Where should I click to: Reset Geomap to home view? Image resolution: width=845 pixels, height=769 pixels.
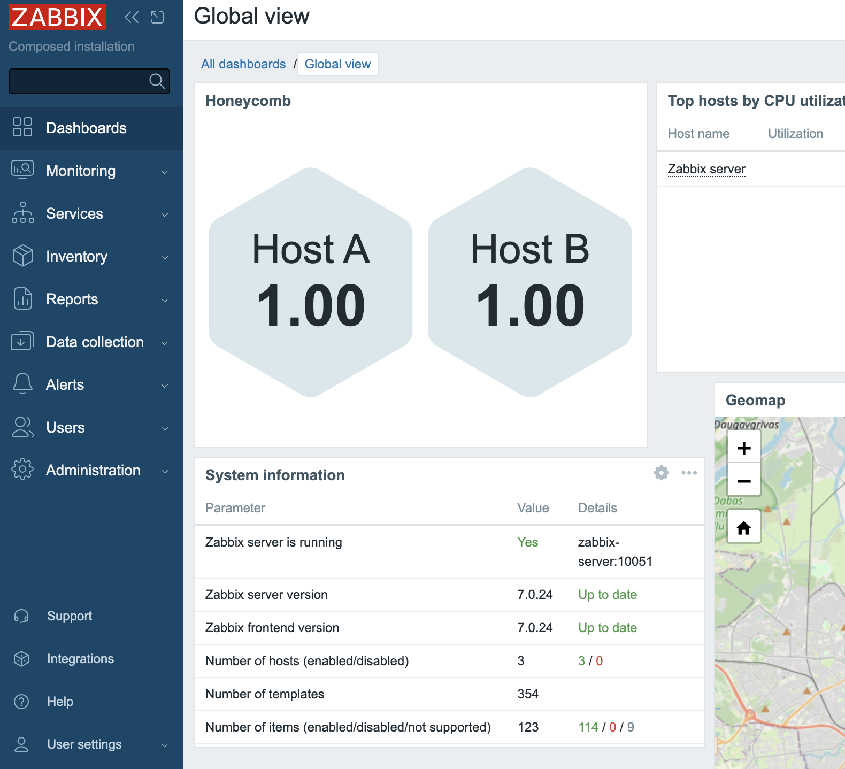(x=743, y=528)
